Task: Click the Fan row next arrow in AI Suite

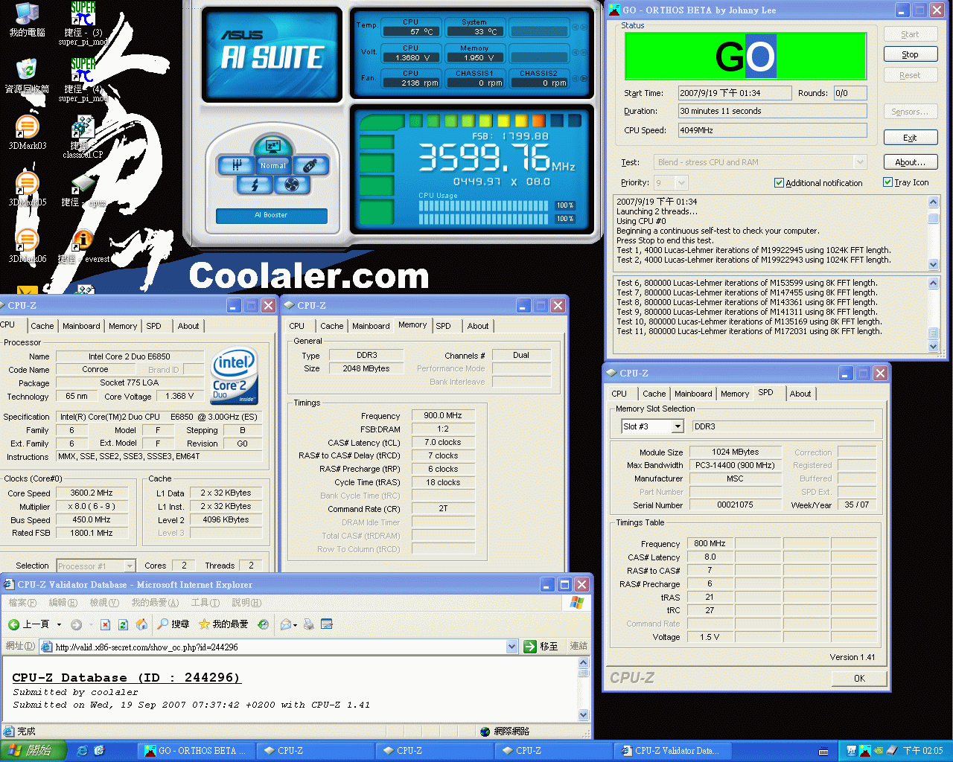Action: click(584, 78)
